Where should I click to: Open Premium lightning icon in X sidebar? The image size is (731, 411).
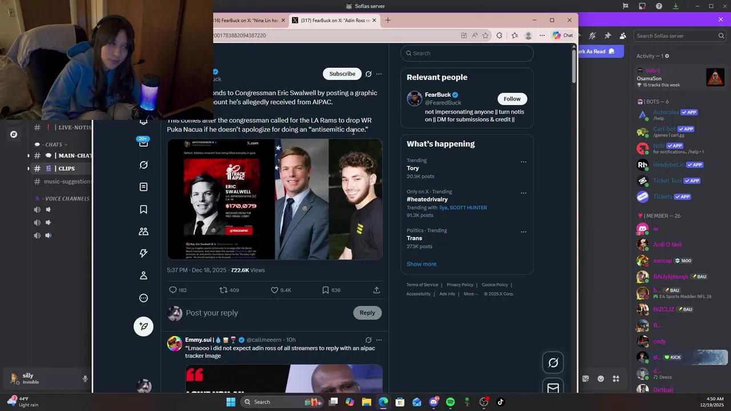click(143, 253)
